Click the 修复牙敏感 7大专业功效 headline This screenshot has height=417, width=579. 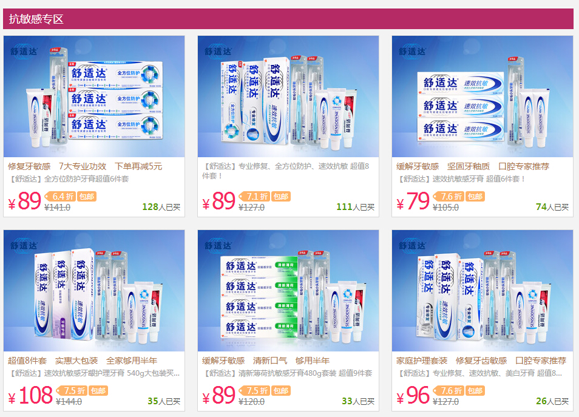pyautogui.click(x=57, y=166)
